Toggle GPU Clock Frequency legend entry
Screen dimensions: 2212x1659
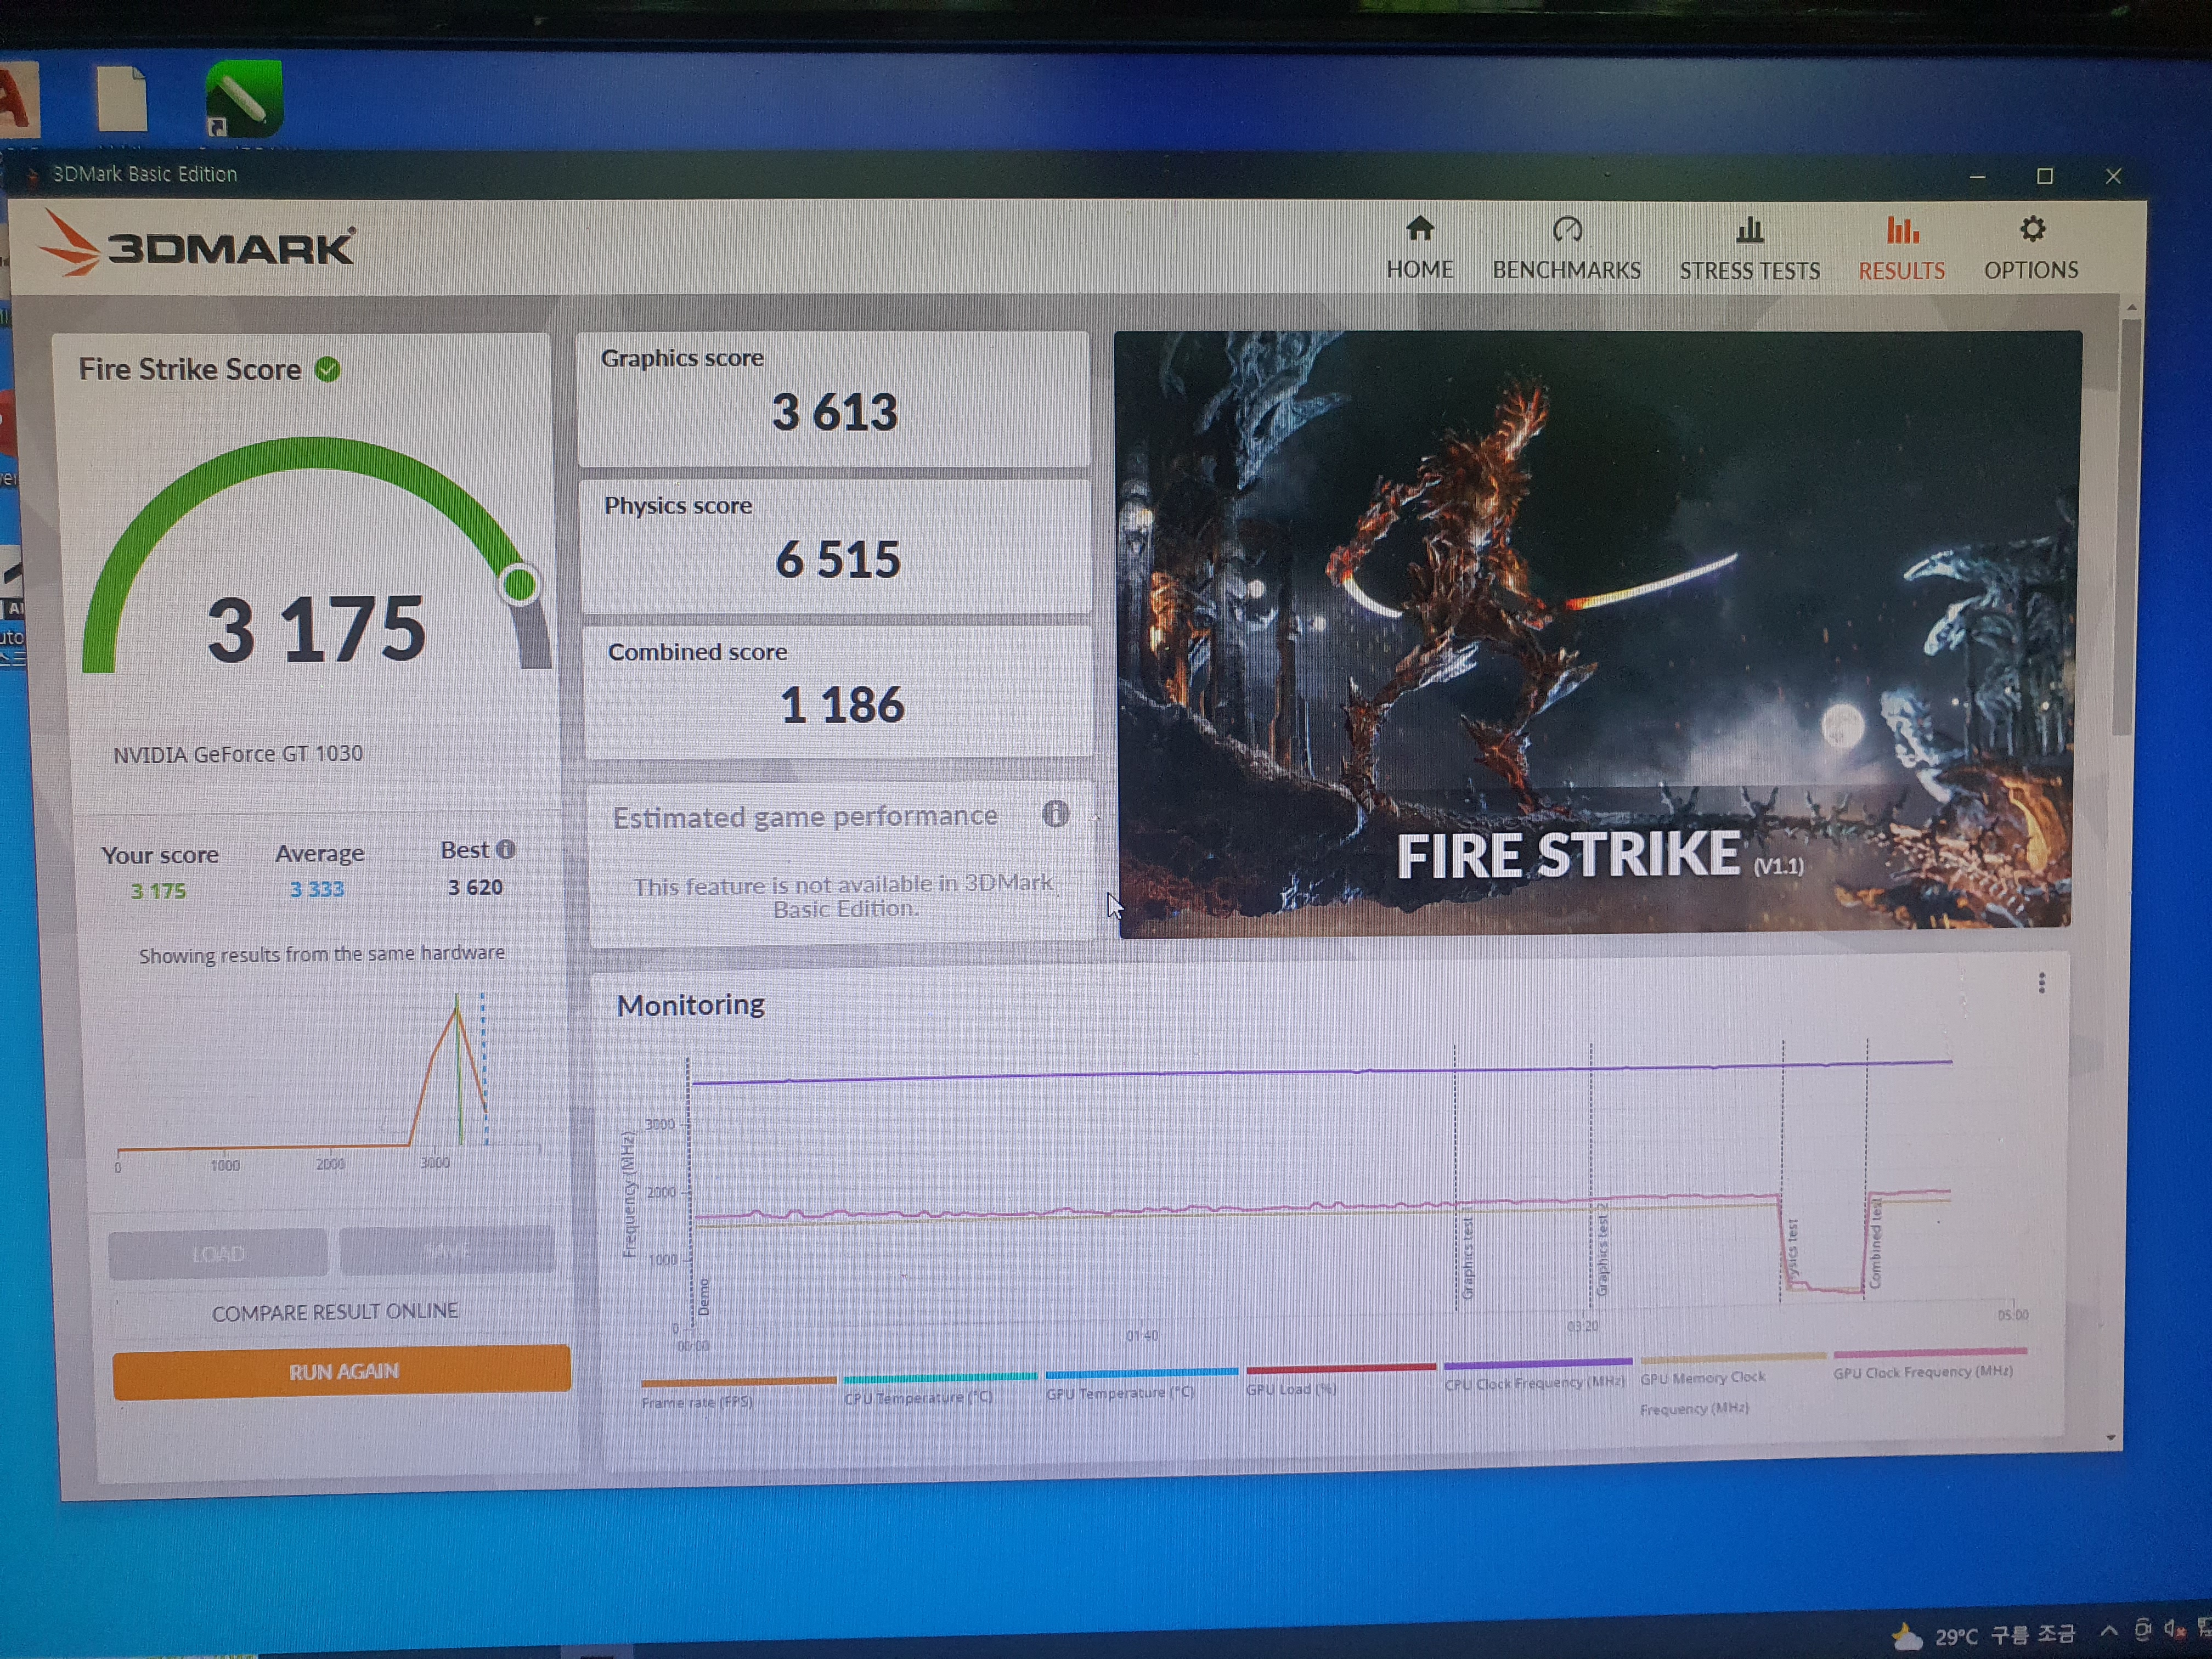pyautogui.click(x=1929, y=1364)
